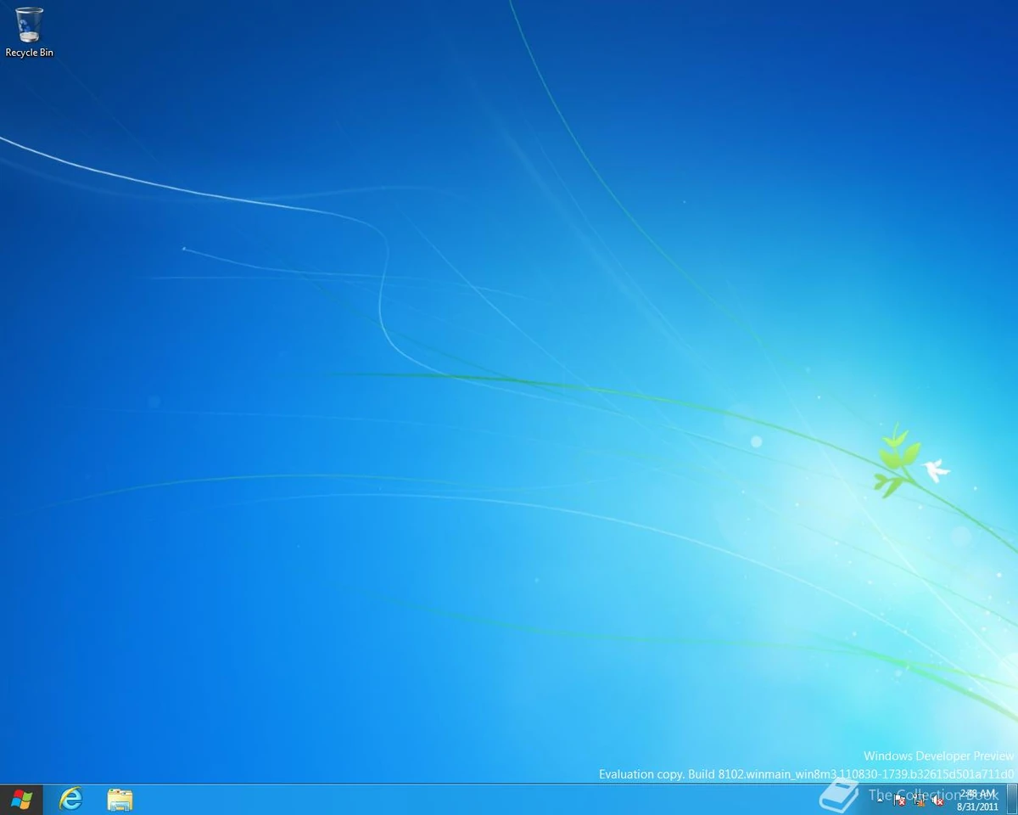Select the Recycle Bin label text
This screenshot has height=815, width=1018.
coord(28,52)
